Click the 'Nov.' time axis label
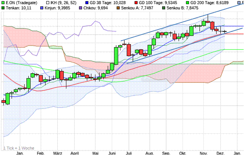Image resolution: width=244 pixels, height=155 pixels. 204,153
